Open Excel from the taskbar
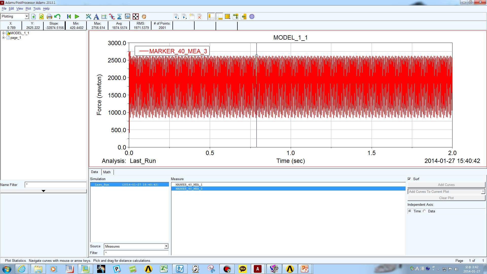Image resolution: width=487 pixels, height=274 pixels. 164,269
